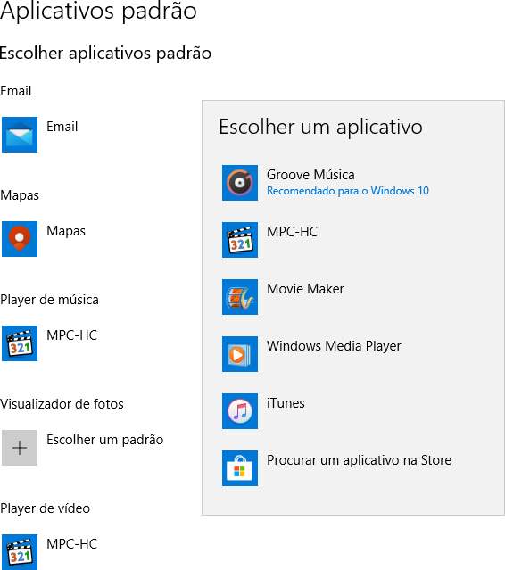Select the Windows Media Player icon
Screen dimensions: 505x570
[x=240, y=354]
